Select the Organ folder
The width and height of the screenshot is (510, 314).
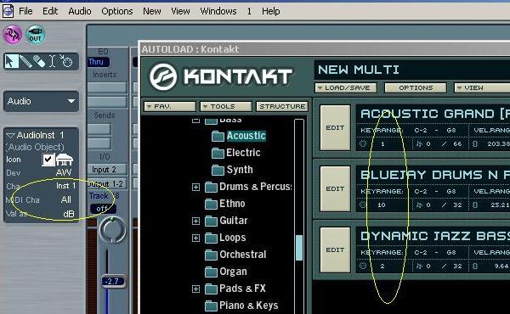click(226, 272)
